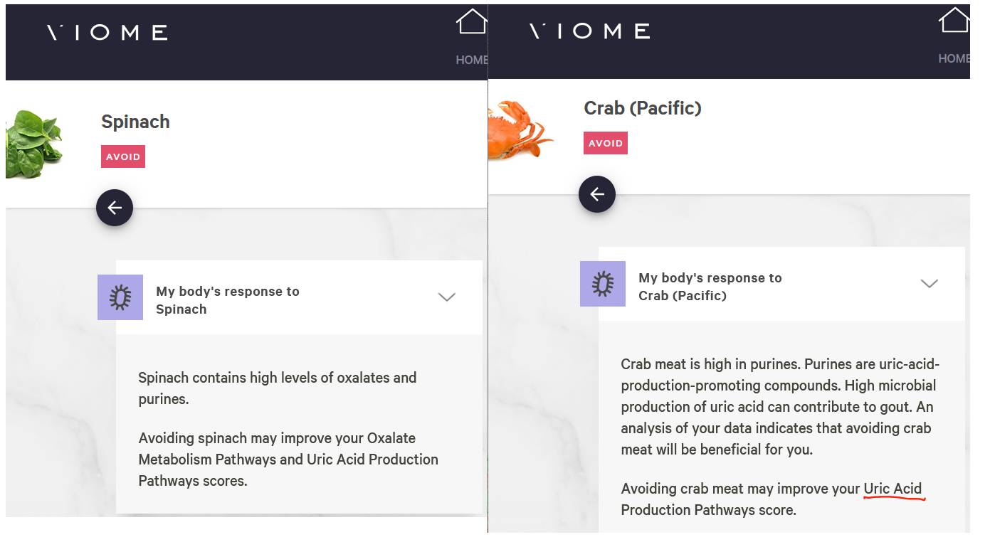Collapse the Crab (Pacific) response chevron
The image size is (995, 547).
pos(930,284)
